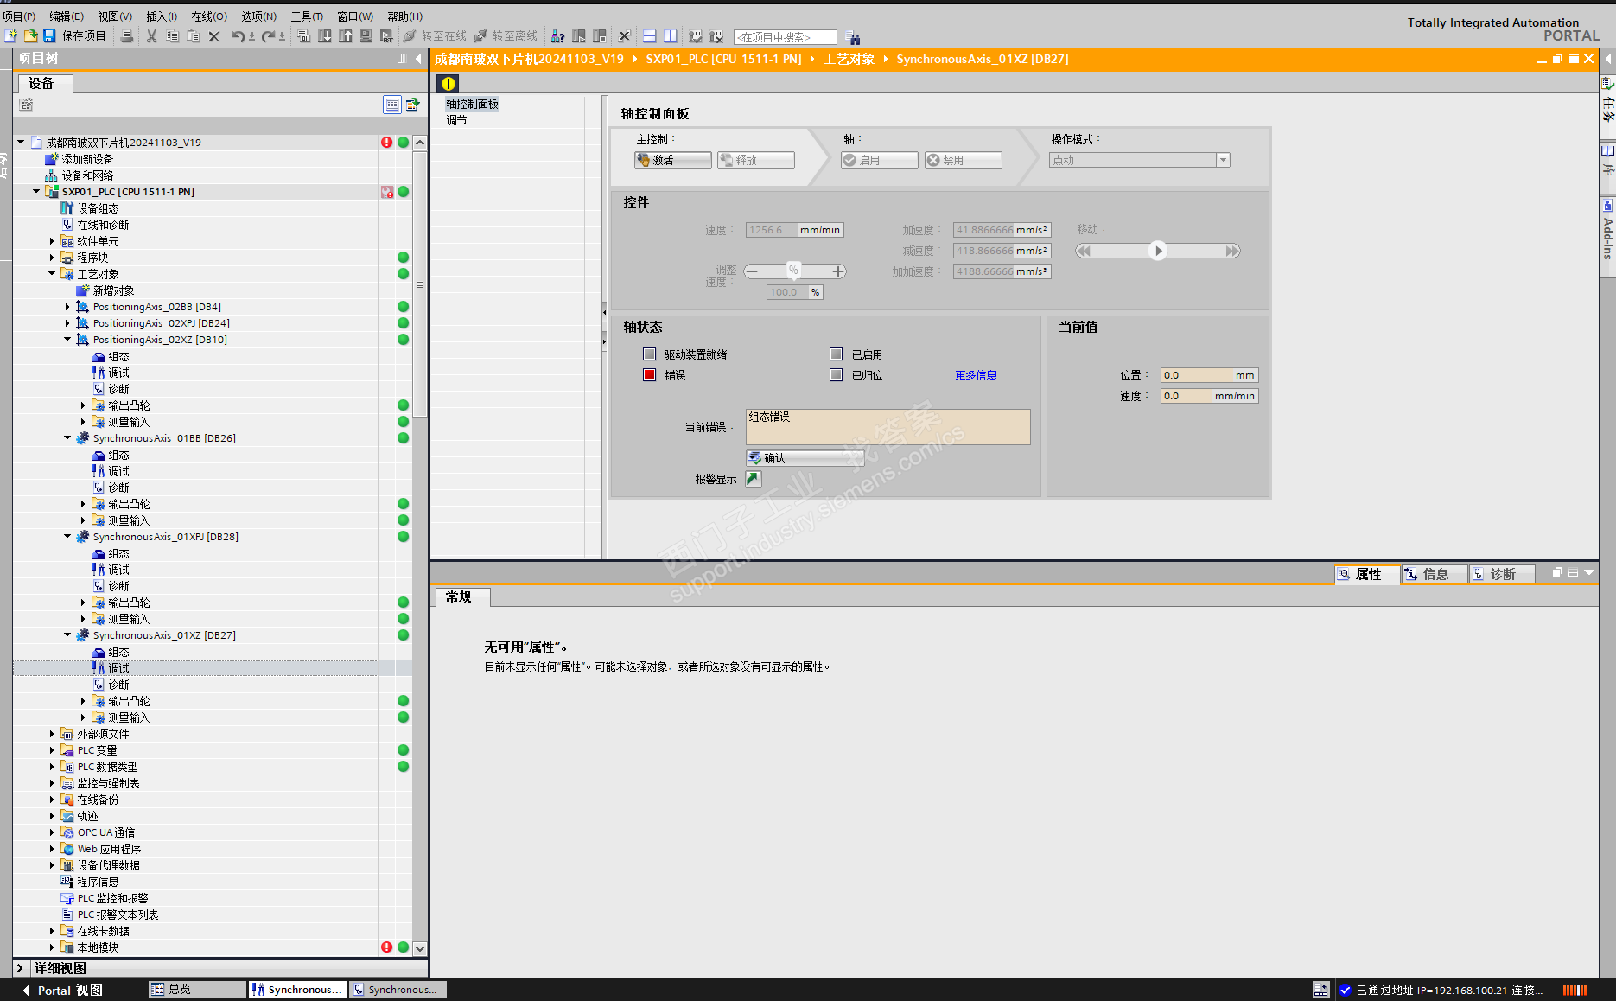Expand the 详细视图 panel
Screen dimensions: 1616x1001
pyautogui.click(x=20, y=968)
